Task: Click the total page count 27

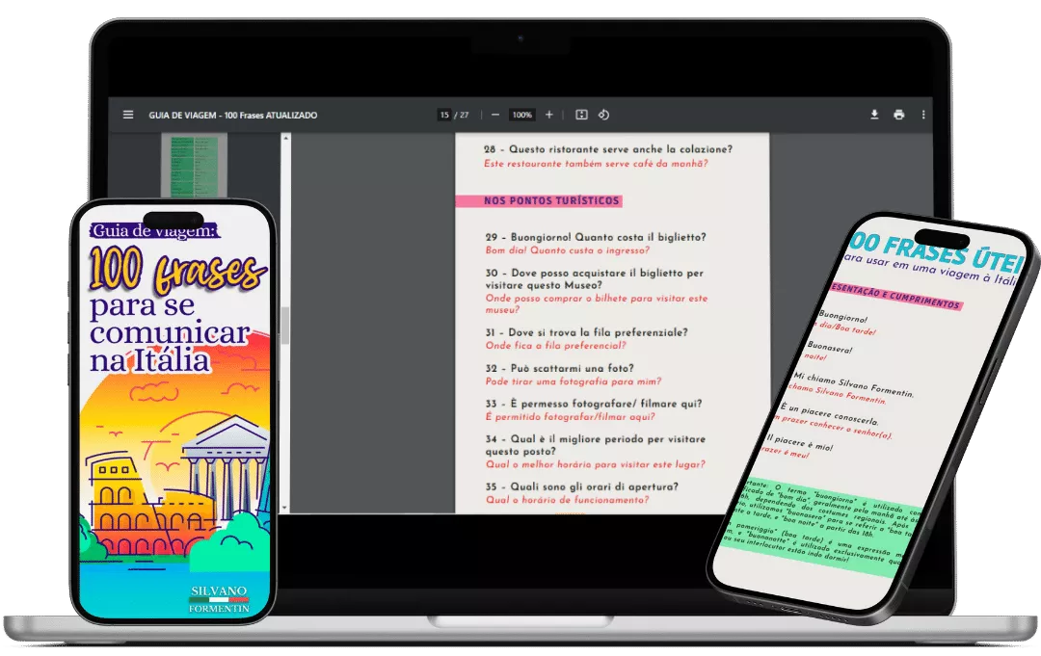Action: (x=465, y=115)
